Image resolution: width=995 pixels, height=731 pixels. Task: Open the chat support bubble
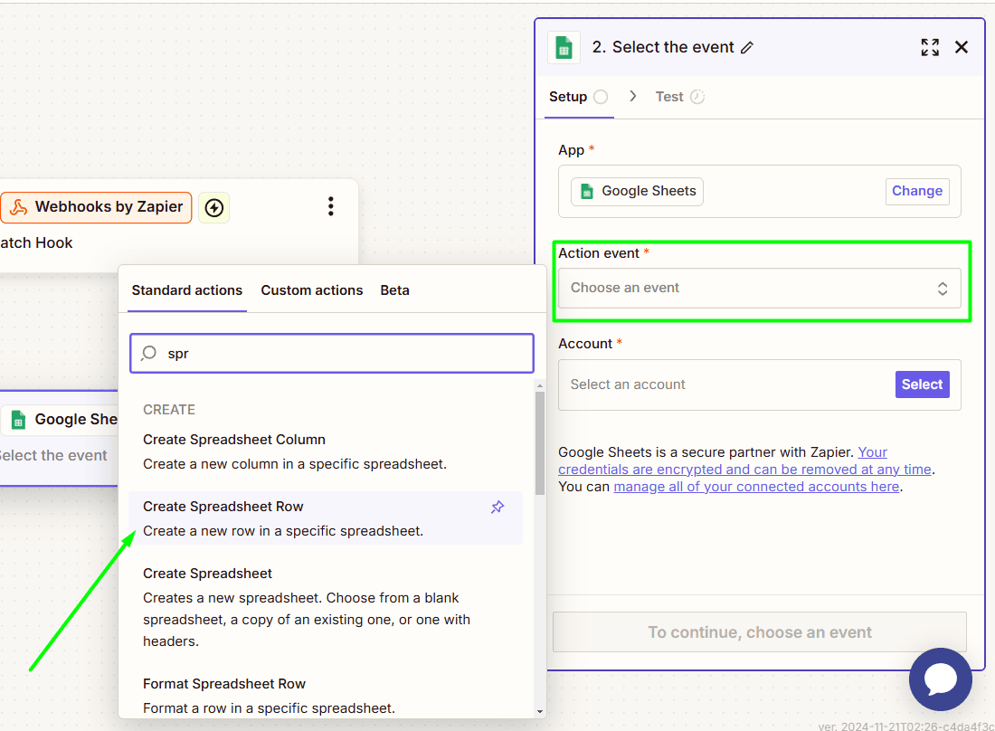pos(941,679)
